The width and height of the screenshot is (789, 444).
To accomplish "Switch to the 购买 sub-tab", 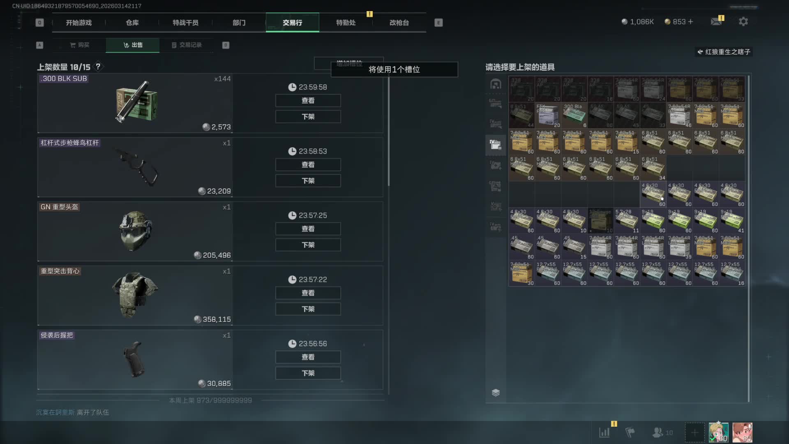I will pyautogui.click(x=79, y=45).
